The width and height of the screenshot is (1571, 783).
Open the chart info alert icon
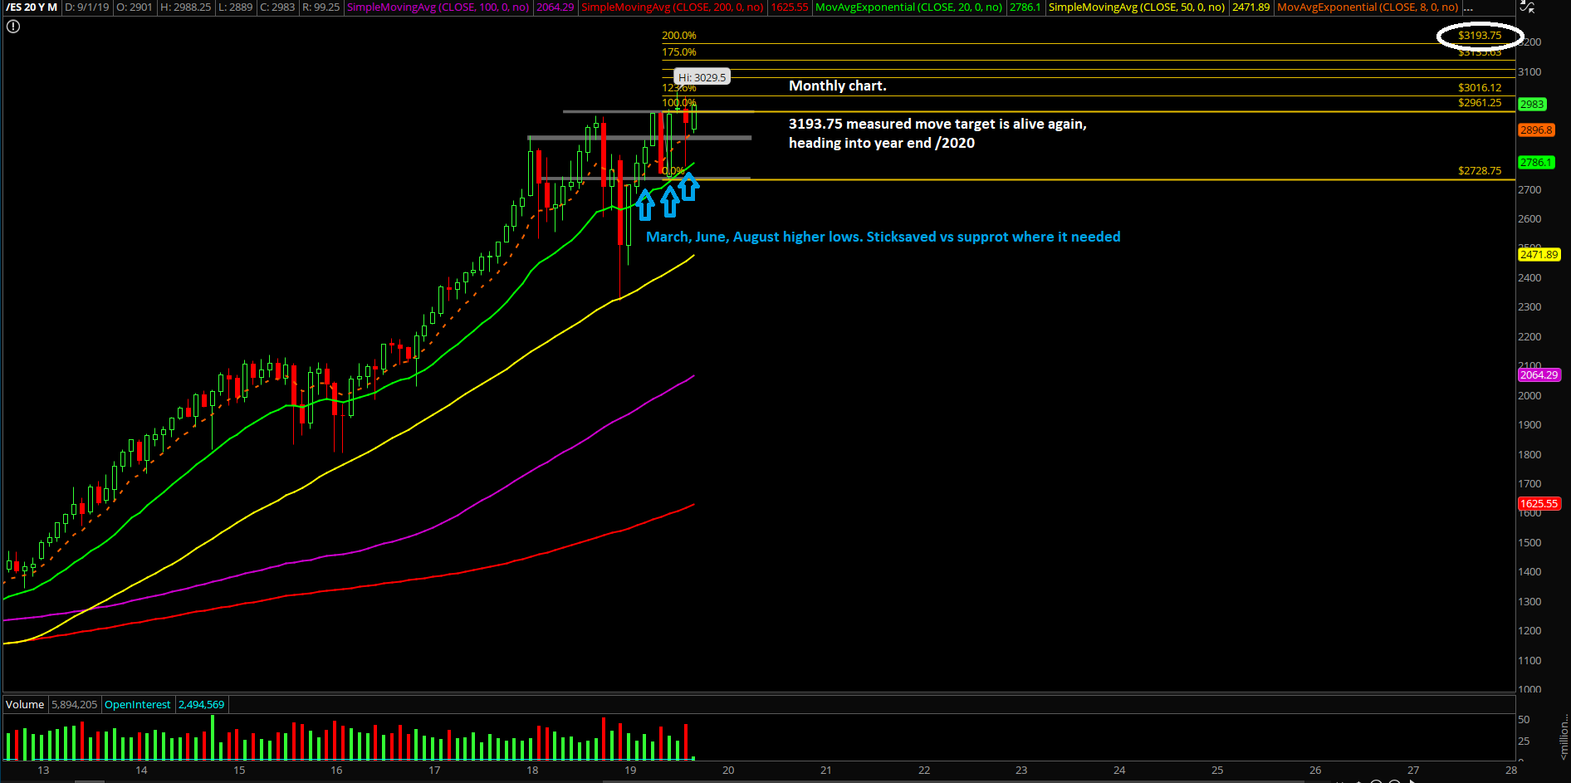click(12, 26)
